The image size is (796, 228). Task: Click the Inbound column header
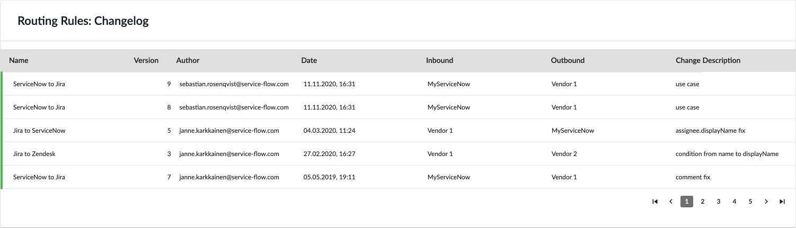click(x=439, y=60)
